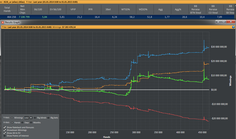Select Big blinds radio button
This screenshot has width=236, height=139.
[35, 118]
